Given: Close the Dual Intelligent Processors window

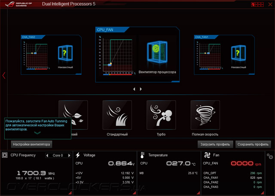Looking at the screenshot, I should tap(270, 4).
